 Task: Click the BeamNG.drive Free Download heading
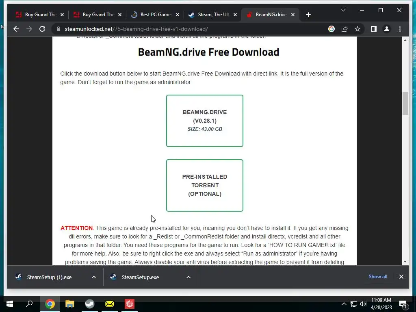(208, 52)
